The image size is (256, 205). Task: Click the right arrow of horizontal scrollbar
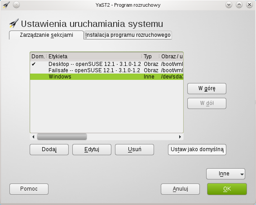[180, 137]
